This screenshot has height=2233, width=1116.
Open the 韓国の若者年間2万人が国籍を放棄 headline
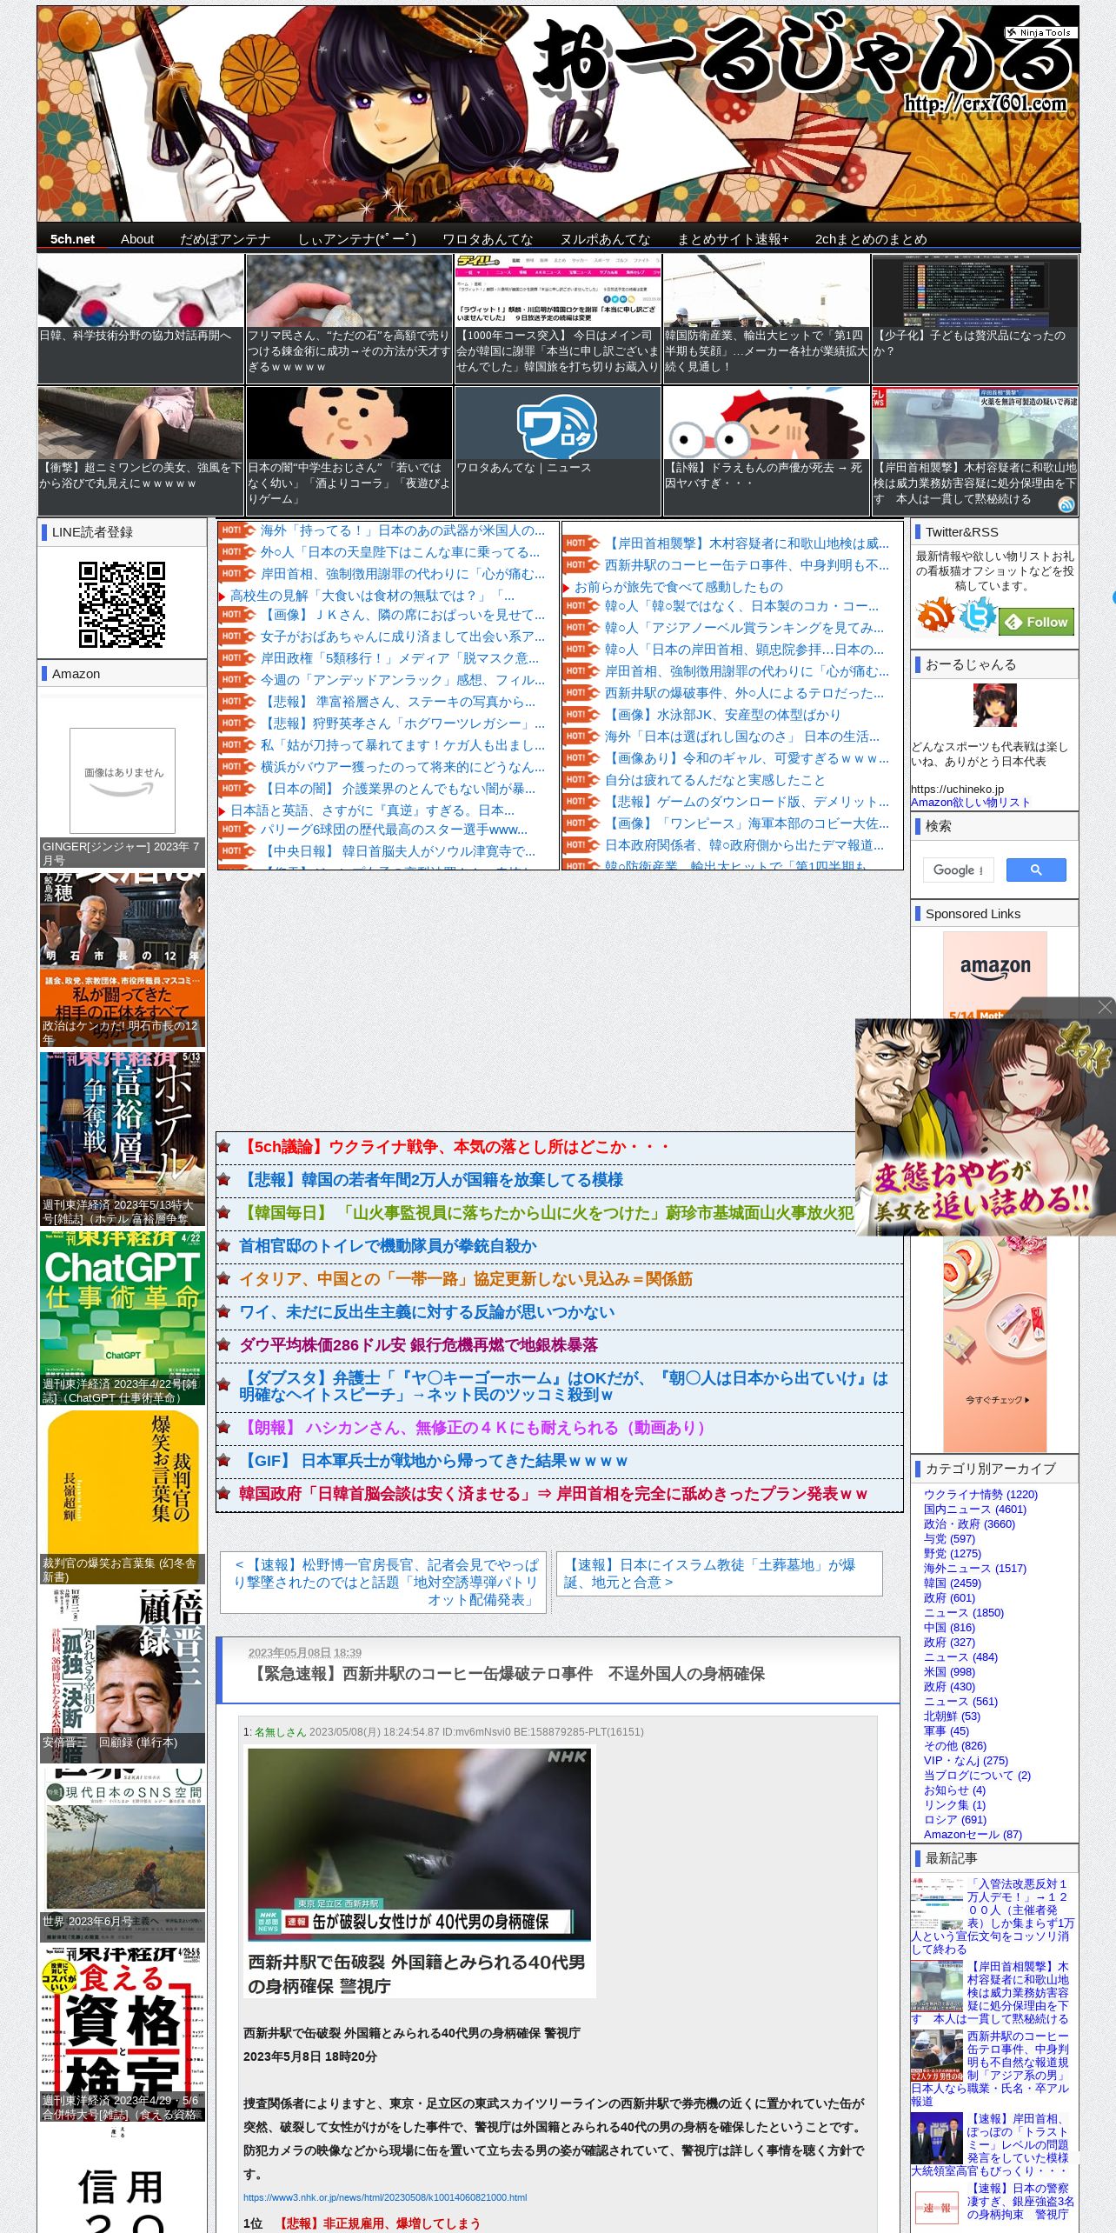tap(431, 1180)
